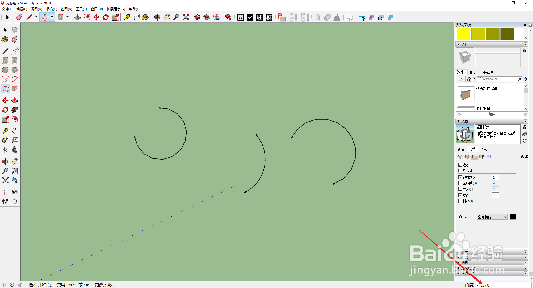Switch to the 混合 tab in Styles

pyautogui.click(x=484, y=150)
